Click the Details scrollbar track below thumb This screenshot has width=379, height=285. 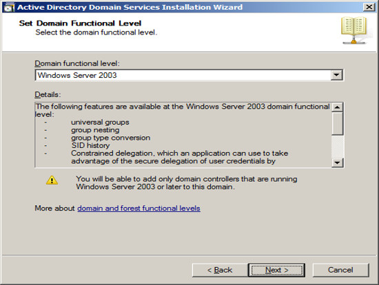click(x=338, y=147)
